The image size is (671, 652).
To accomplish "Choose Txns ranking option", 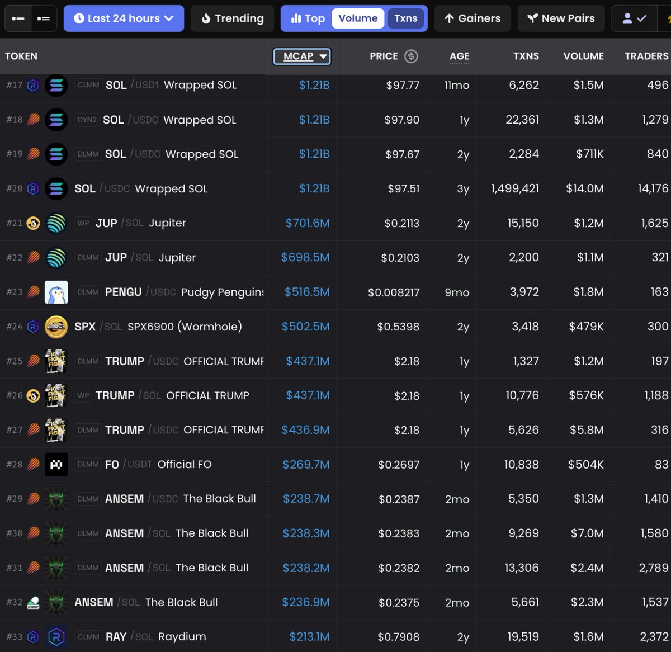I will pyautogui.click(x=406, y=18).
